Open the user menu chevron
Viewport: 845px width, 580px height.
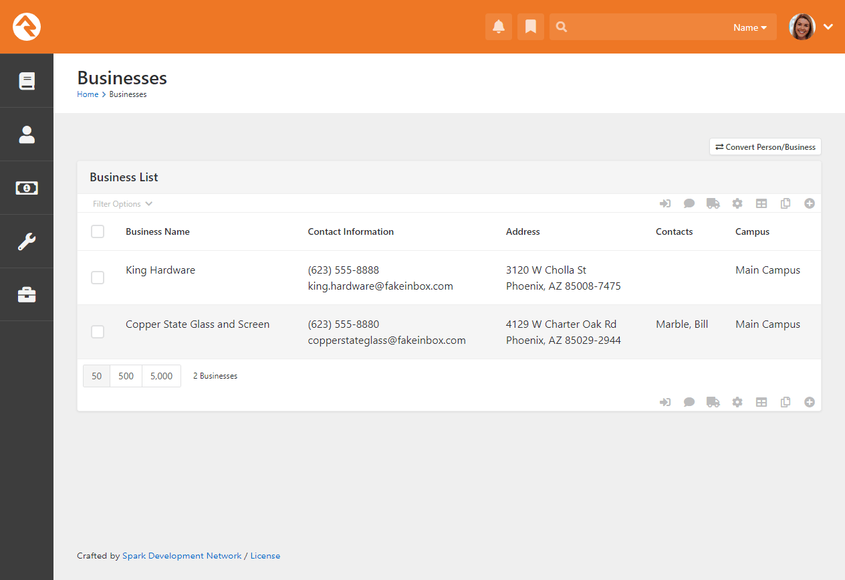tap(828, 27)
